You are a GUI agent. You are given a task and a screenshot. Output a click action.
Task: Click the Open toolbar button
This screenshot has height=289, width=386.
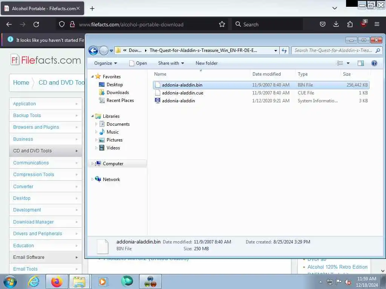point(138,63)
